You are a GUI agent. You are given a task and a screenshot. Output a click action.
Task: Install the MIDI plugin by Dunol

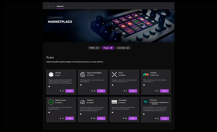point(69,91)
